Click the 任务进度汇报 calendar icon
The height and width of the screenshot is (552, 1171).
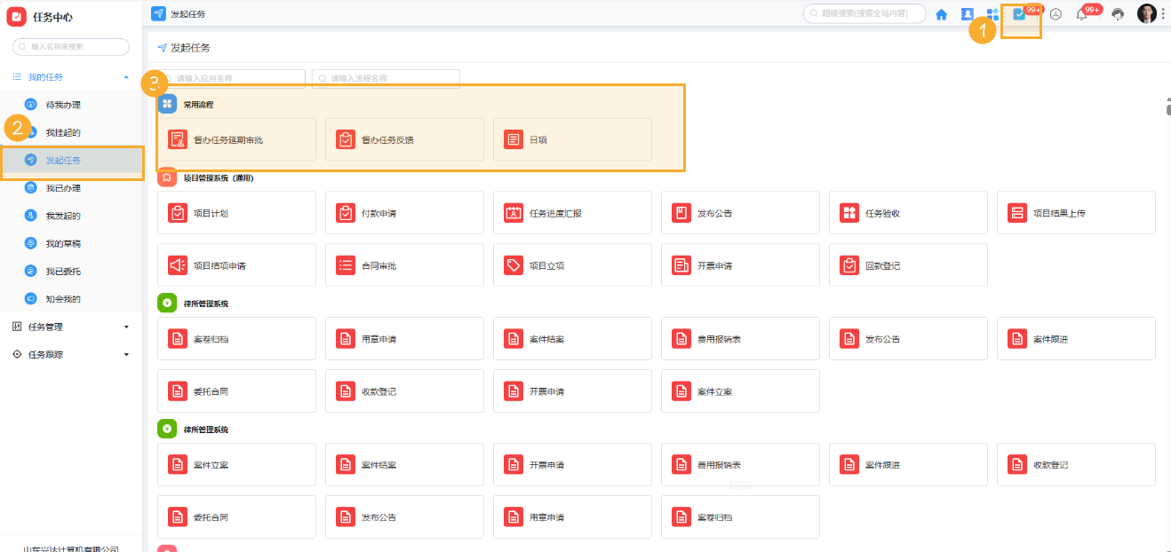514,213
